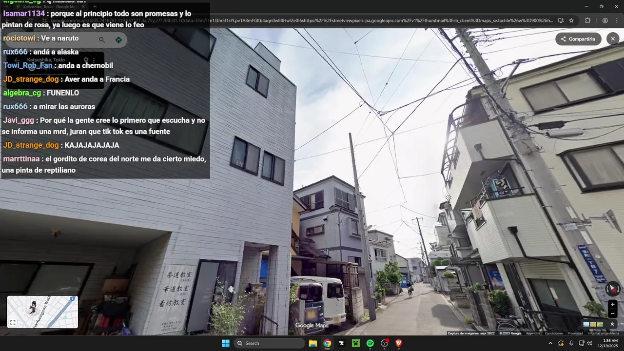Click the location pin icon on Katsushika card
The width and height of the screenshot is (624, 351).
(86, 60)
